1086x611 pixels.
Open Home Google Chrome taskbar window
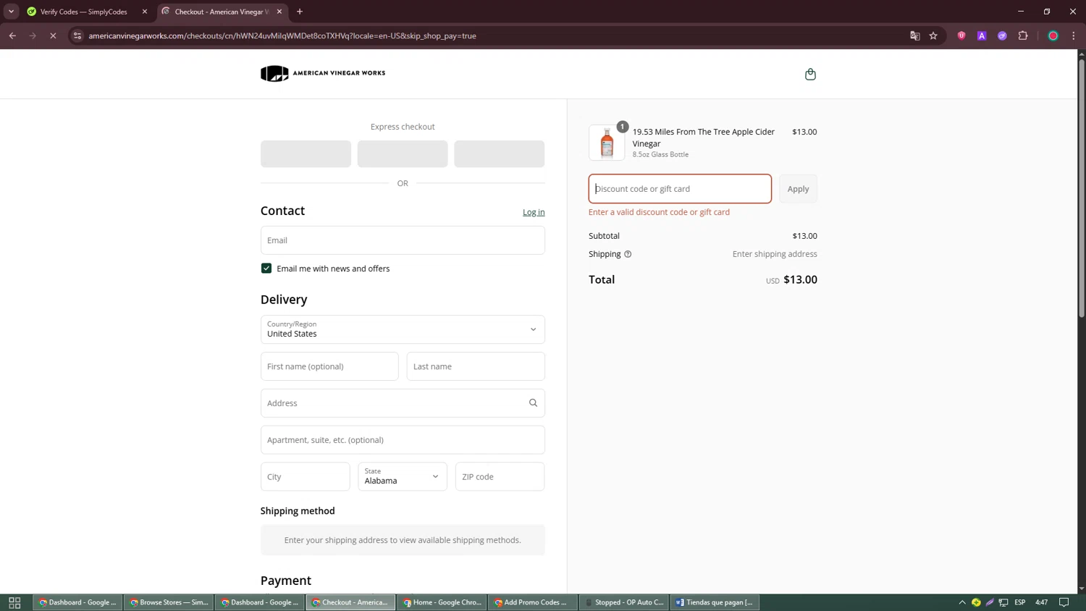442,602
